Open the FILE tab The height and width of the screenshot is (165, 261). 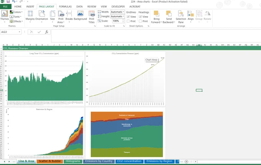(5, 6)
